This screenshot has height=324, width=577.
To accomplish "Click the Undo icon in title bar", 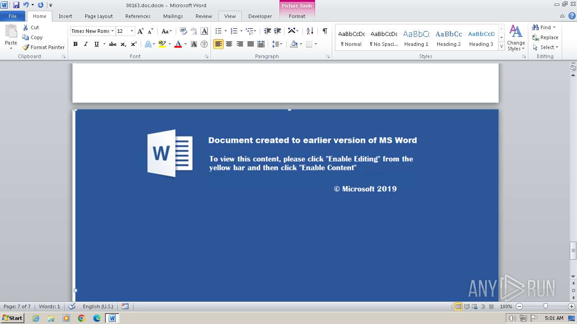I will pos(26,5).
